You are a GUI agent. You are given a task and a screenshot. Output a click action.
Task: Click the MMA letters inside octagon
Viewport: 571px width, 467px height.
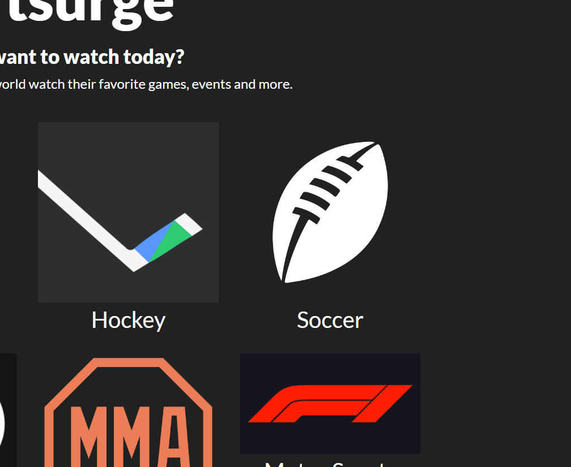[128, 436]
